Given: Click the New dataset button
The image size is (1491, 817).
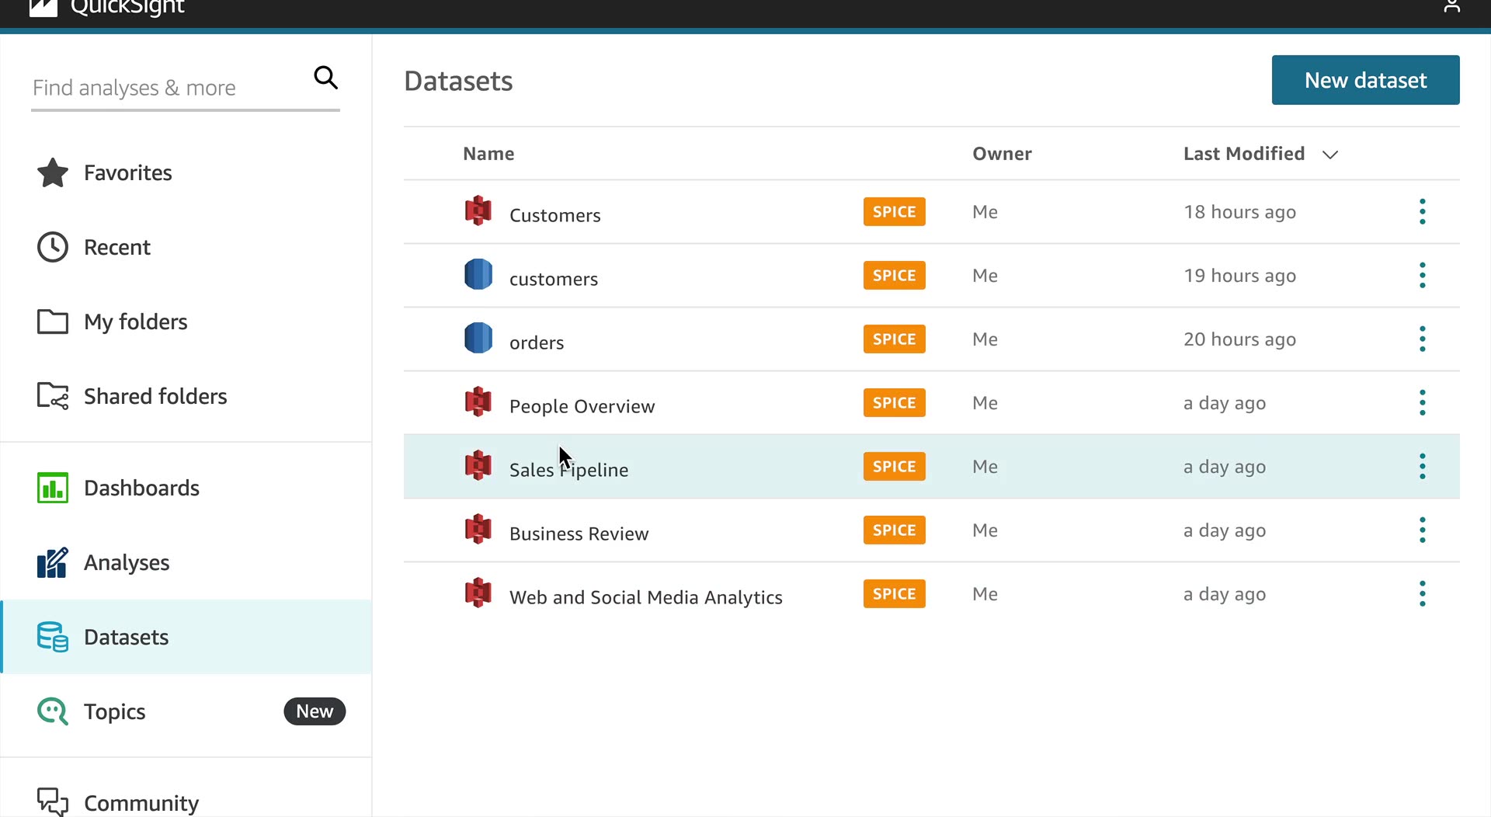Looking at the screenshot, I should click(x=1365, y=80).
